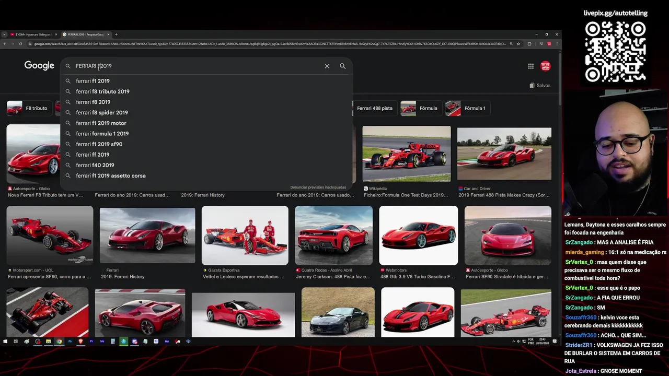Open Salvos saved items
Viewport: 669px width, 376px height.
coord(539,85)
